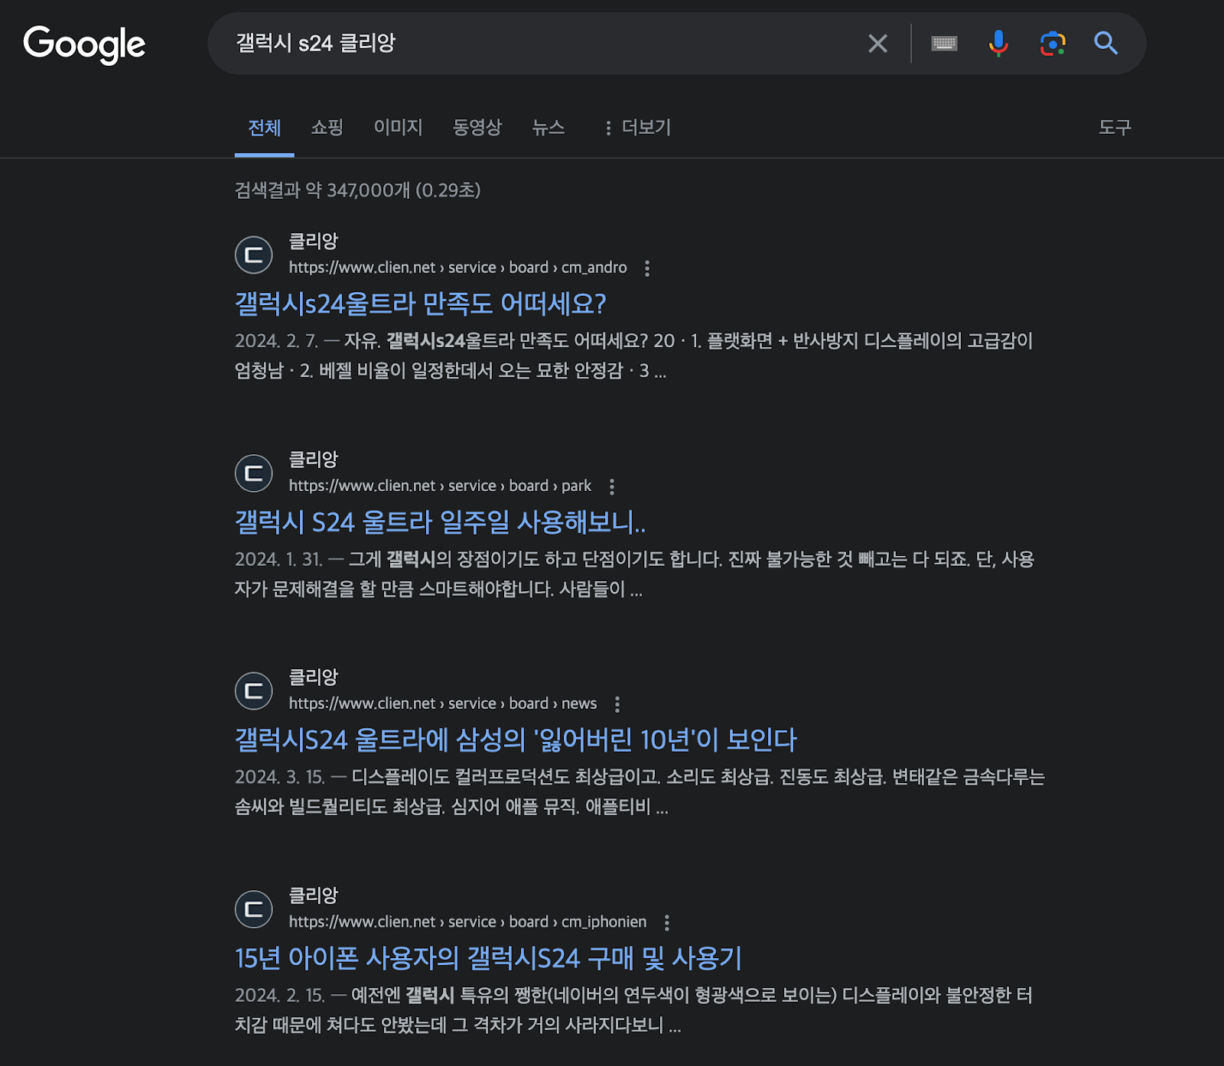The height and width of the screenshot is (1066, 1224).
Task: Click the Clien favicon on the first result
Action: (x=253, y=255)
